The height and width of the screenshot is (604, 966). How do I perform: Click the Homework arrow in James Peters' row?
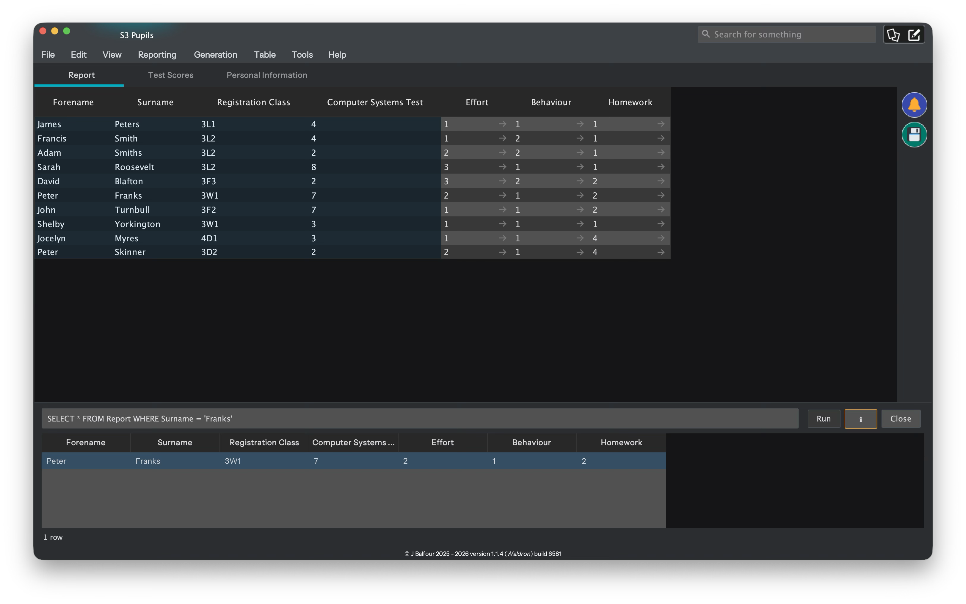pos(661,124)
